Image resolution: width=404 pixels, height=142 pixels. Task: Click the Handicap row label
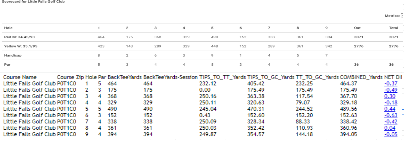11,55
